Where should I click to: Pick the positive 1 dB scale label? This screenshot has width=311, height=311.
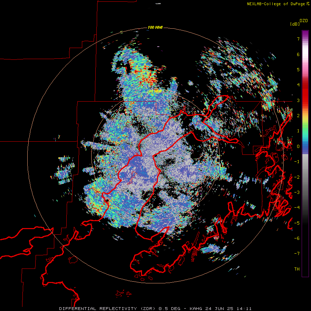click(298, 131)
